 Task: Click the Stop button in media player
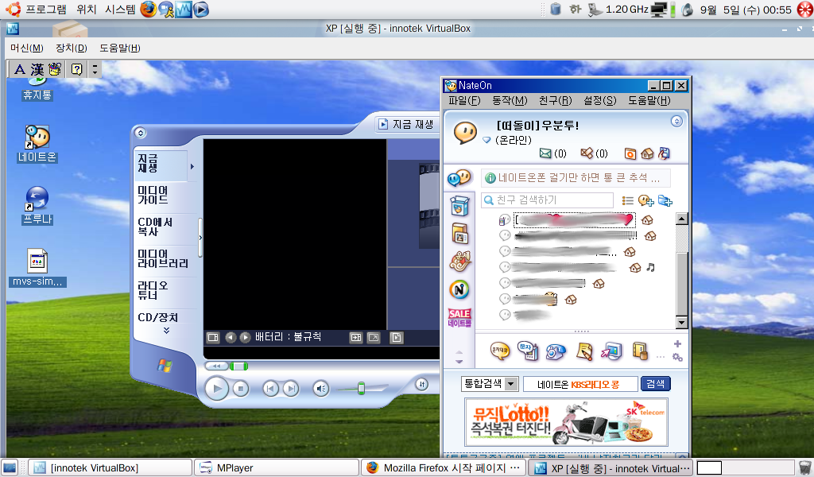240,388
